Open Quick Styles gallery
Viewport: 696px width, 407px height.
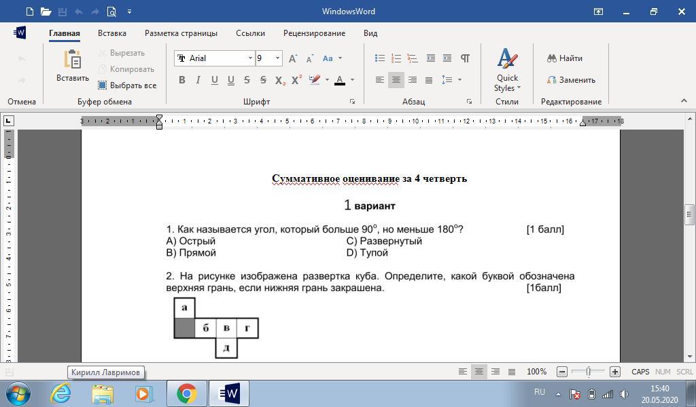(x=507, y=70)
